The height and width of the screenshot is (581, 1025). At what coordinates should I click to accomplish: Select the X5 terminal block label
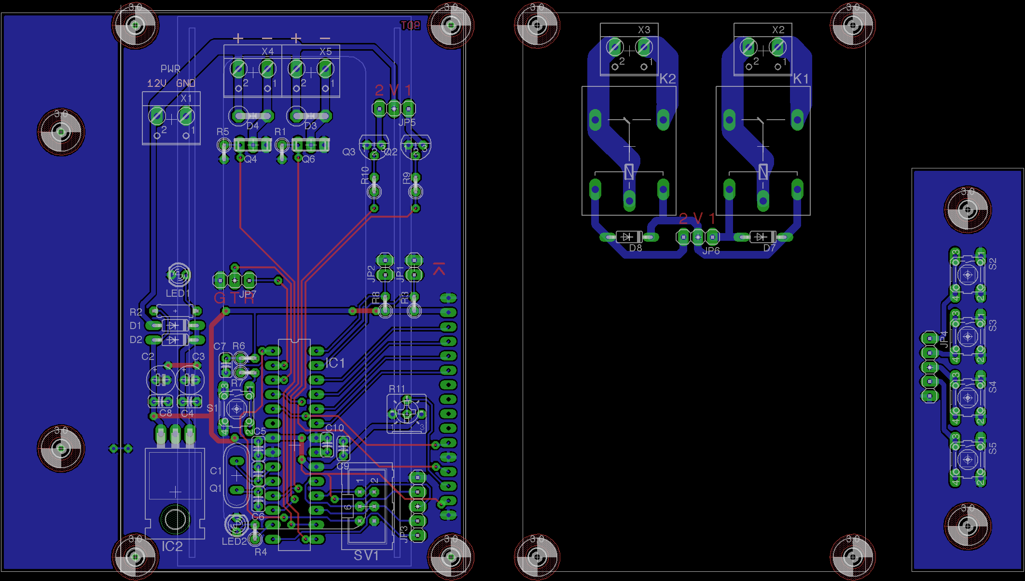pos(325,51)
